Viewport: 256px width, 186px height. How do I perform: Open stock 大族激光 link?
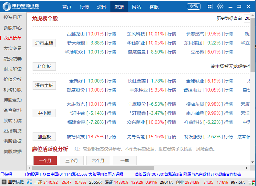[x=76, y=104]
